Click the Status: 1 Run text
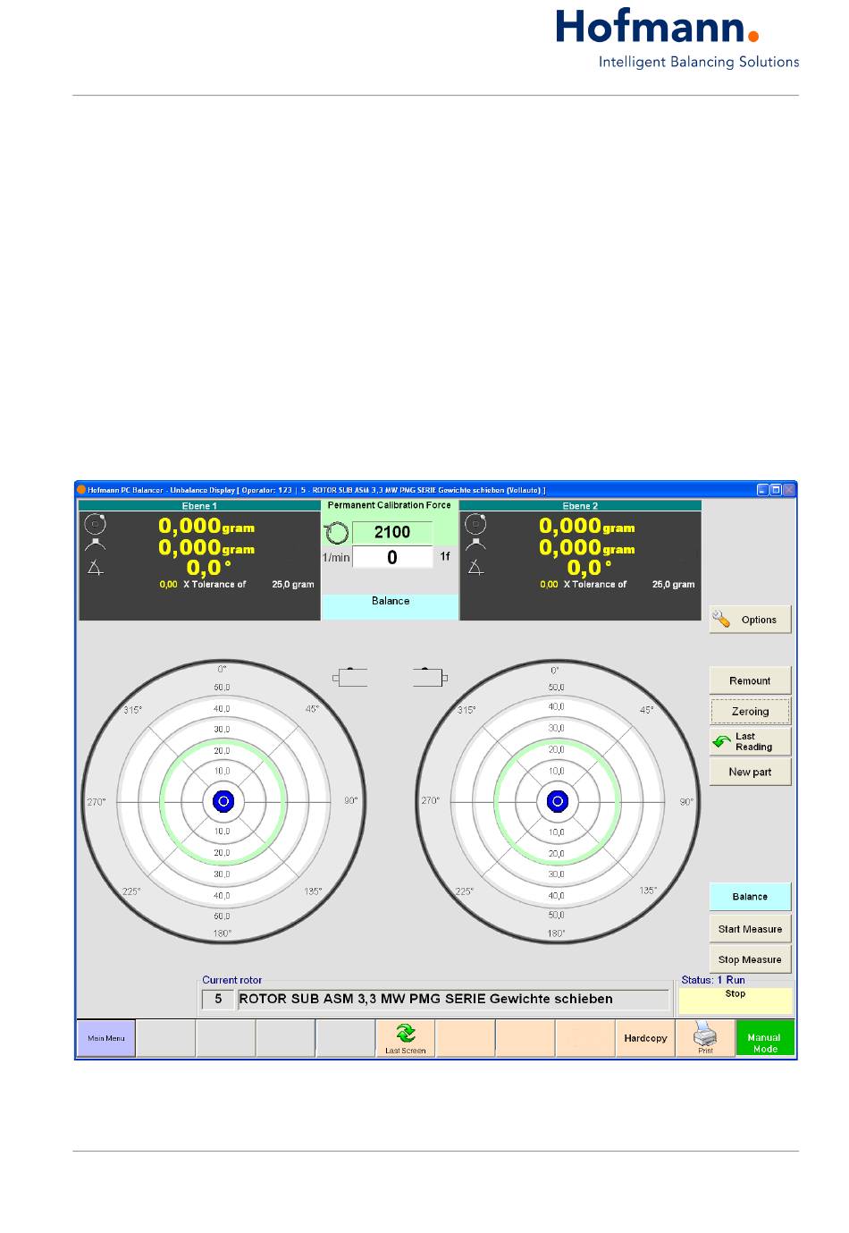Screen dimensions: 849x1233 click(713, 980)
